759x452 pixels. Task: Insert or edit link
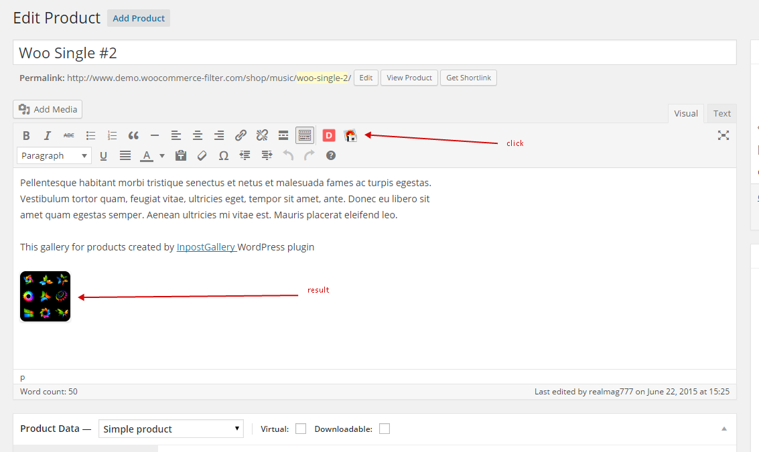point(240,135)
